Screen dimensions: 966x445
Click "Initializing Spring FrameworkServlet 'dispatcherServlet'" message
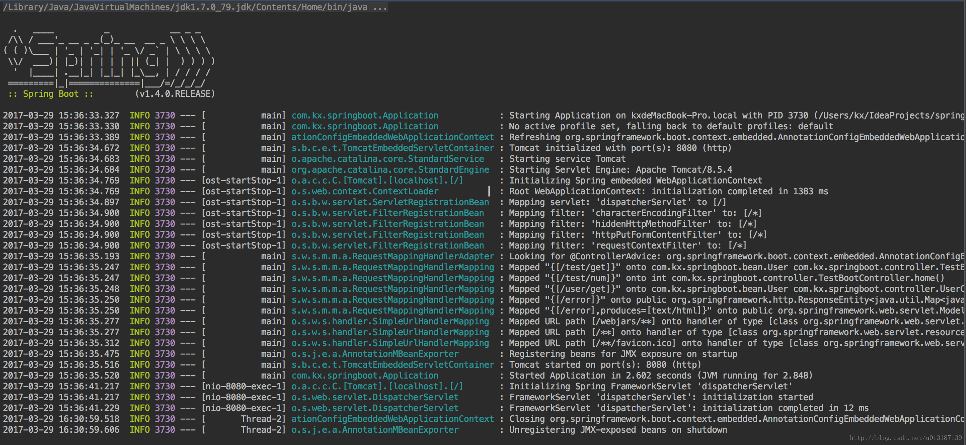[651, 387]
